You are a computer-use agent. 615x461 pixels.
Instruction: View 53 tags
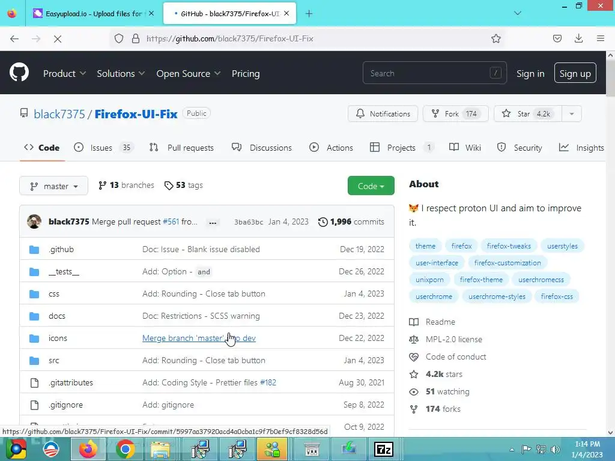(184, 185)
